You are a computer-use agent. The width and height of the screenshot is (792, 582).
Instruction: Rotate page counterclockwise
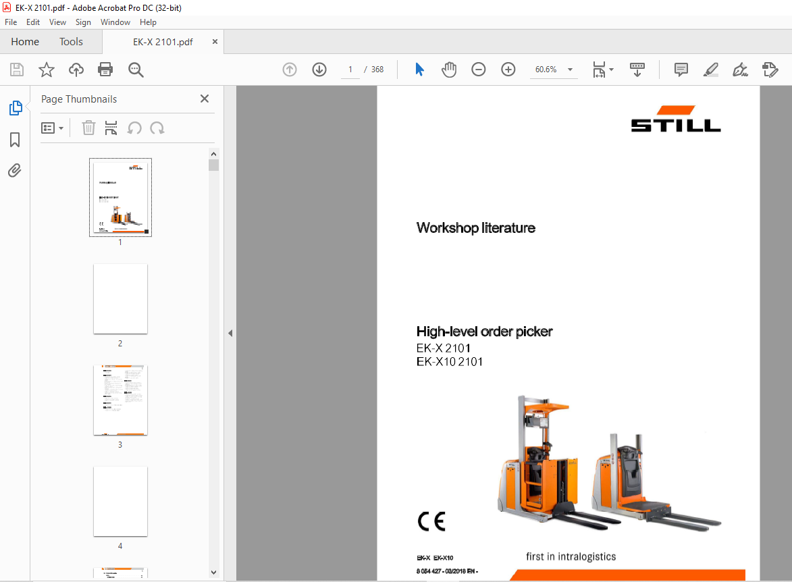pos(134,128)
